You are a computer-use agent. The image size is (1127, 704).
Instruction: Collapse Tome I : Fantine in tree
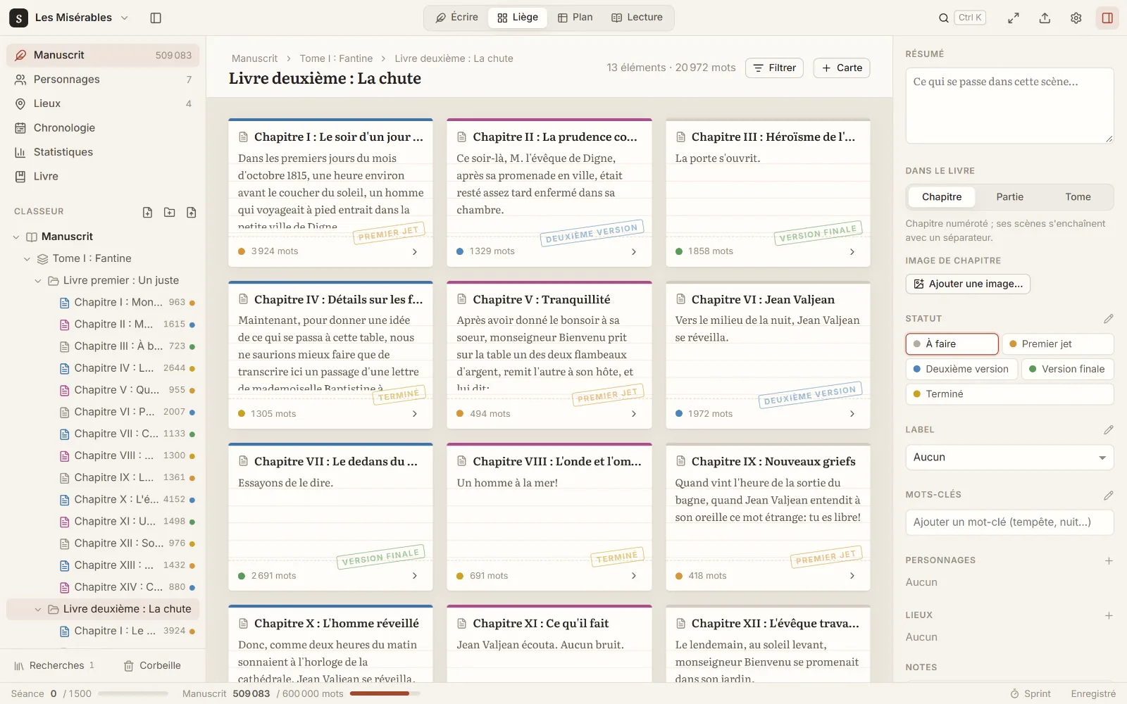27,259
